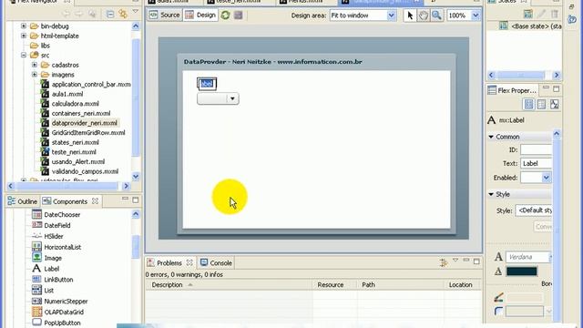583x328 pixels.
Task: Switch to Standard properties view icon
Action: pos(528,105)
